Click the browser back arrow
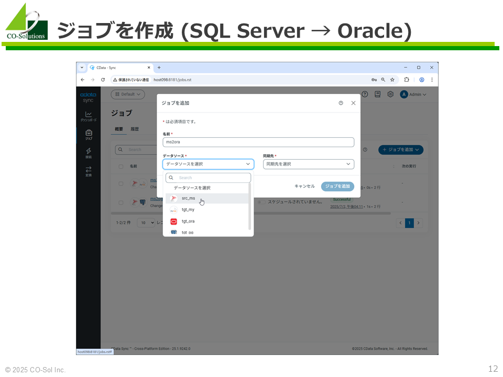 point(83,80)
